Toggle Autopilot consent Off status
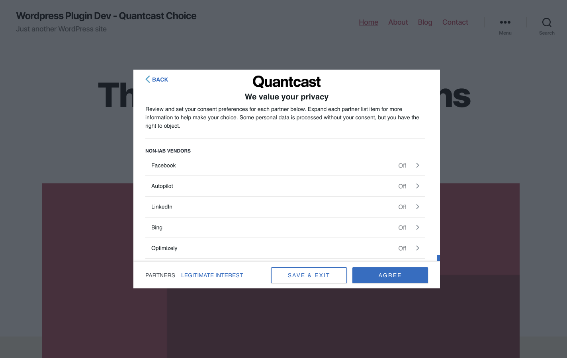The image size is (567, 358). click(402, 186)
